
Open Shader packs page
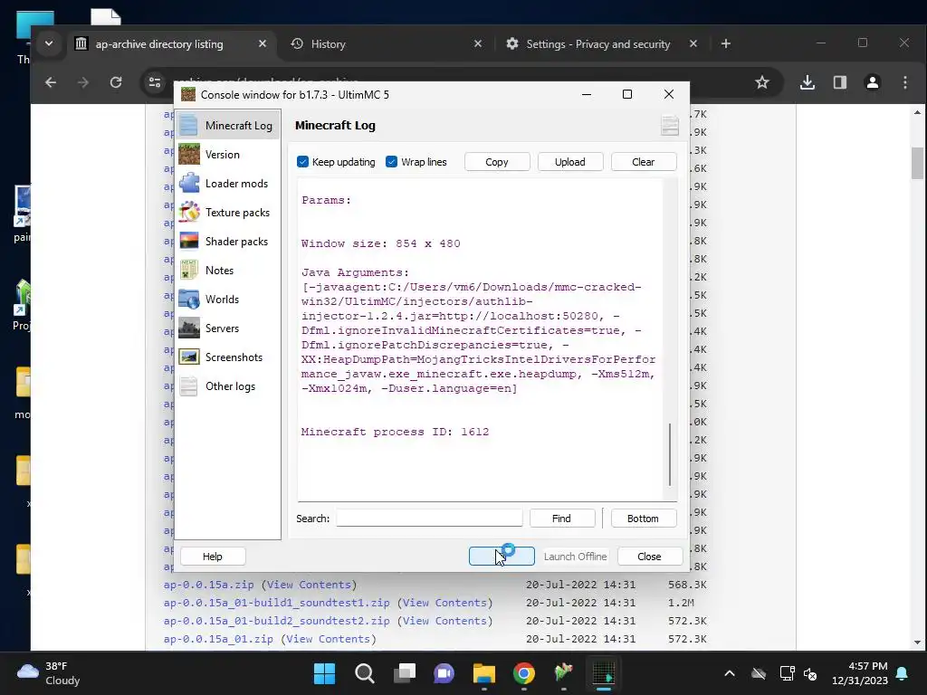point(228,241)
